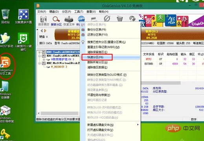Screen dimensions: 204x141
Task: Open Windows安装器 desktop icon
Action: [x=5, y=90]
